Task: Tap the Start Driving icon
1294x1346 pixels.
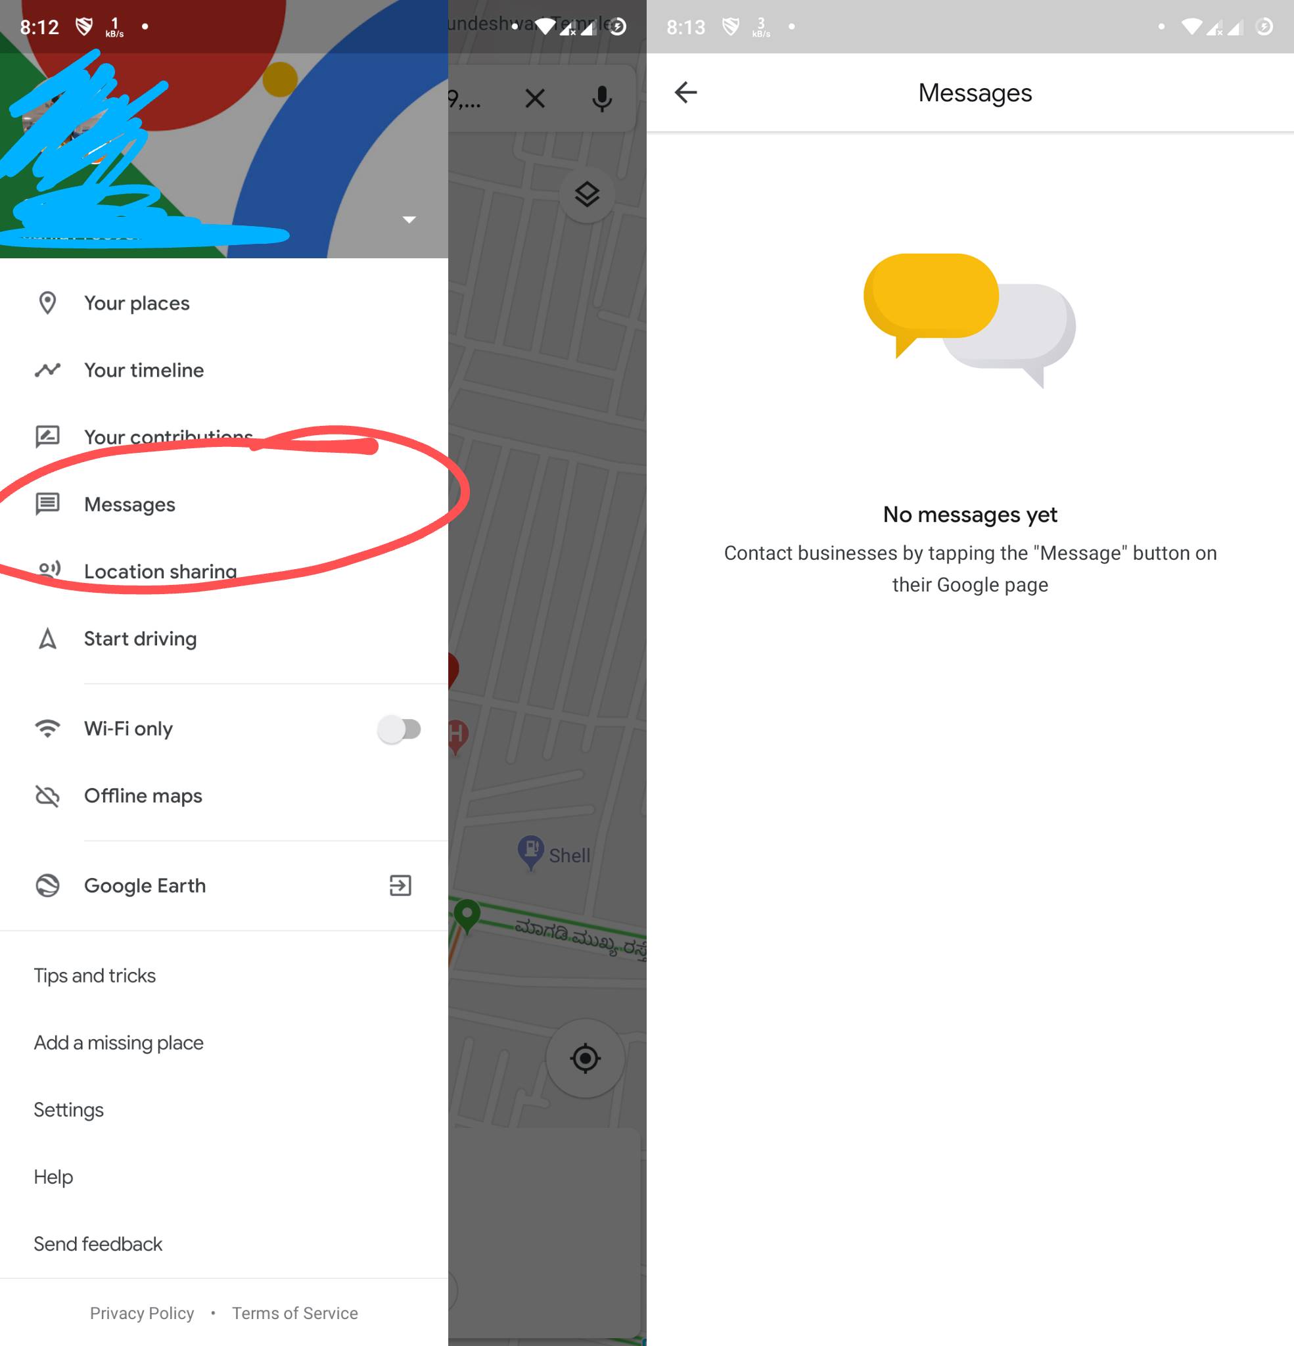Action: coord(47,637)
